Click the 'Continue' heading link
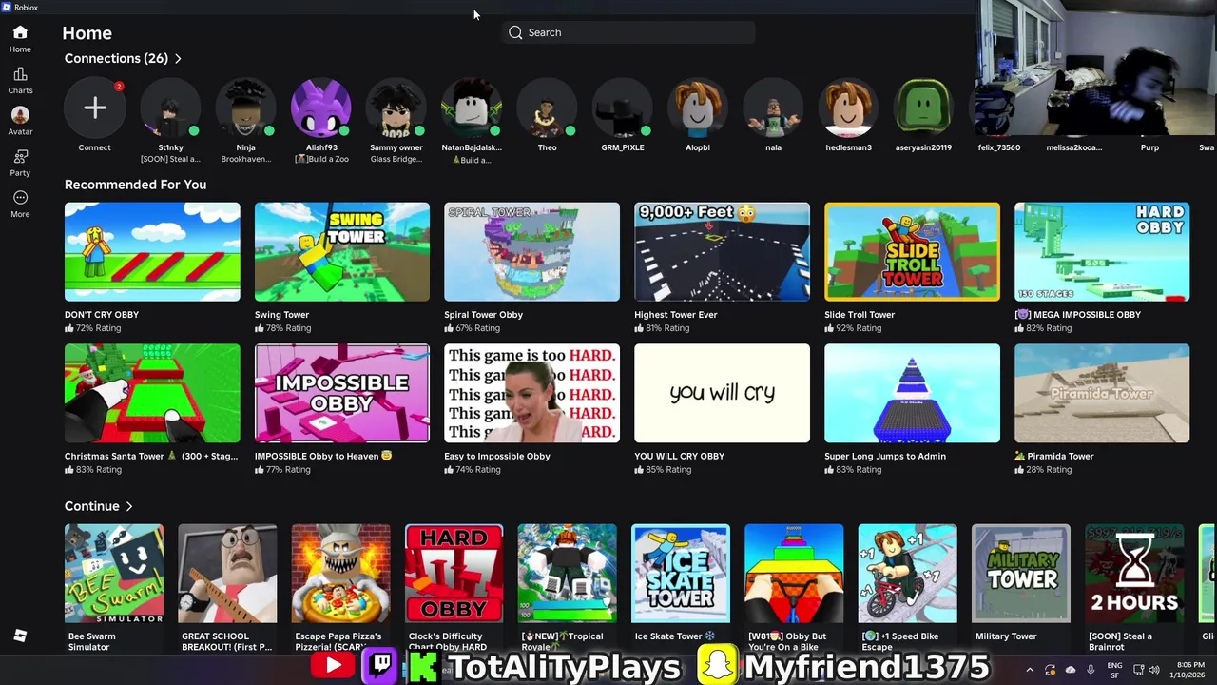Screen dimensions: 1217x685 coord(92,506)
